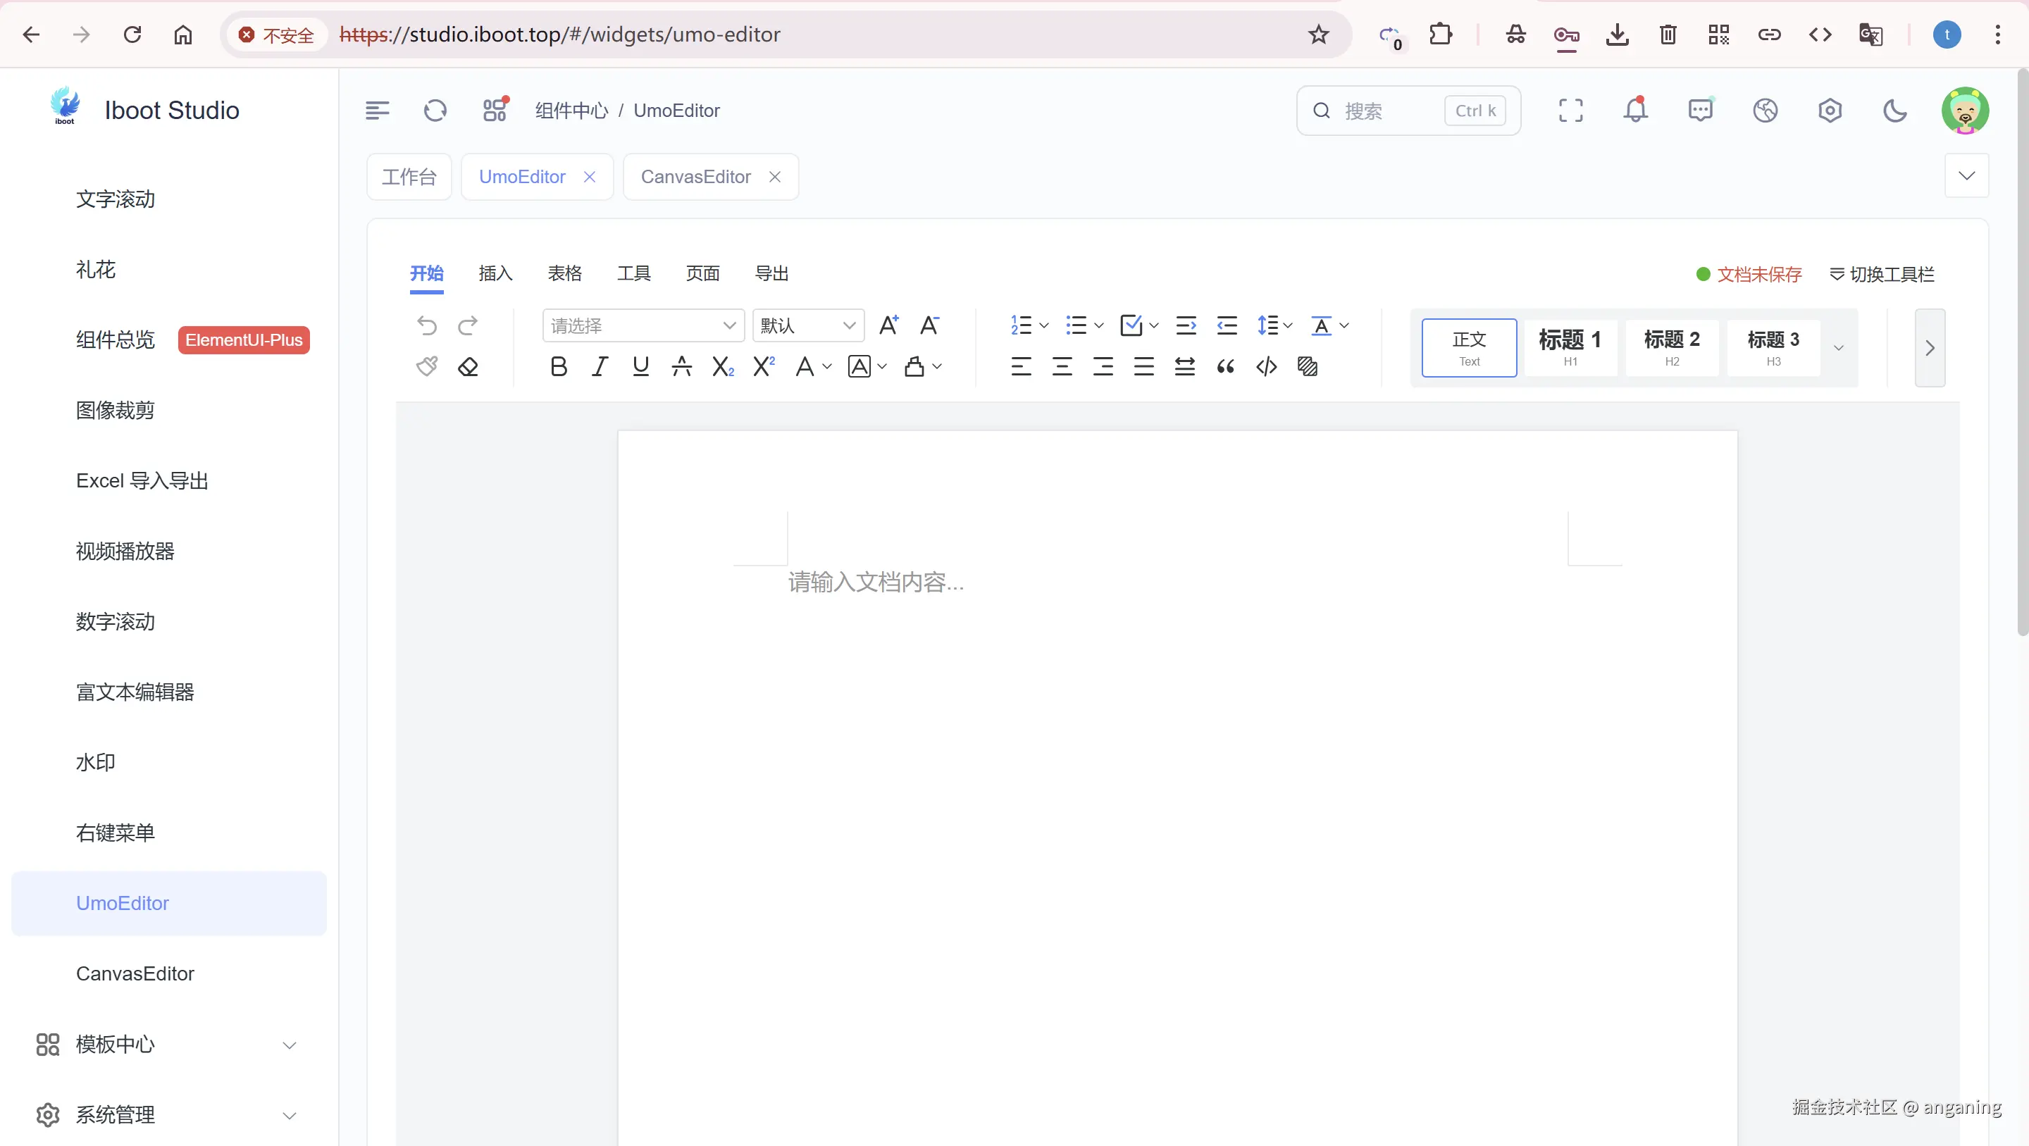Image resolution: width=2029 pixels, height=1146 pixels.
Task: Switch to the 插入 ribbon tab
Action: click(495, 274)
